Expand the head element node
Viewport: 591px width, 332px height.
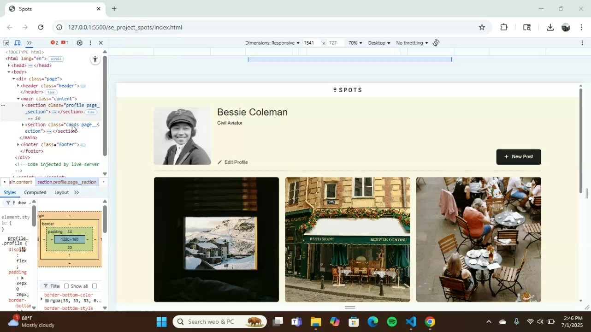[9, 65]
